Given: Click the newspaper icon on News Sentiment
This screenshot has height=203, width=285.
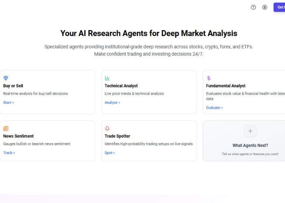Looking at the screenshot, I should (6, 128).
